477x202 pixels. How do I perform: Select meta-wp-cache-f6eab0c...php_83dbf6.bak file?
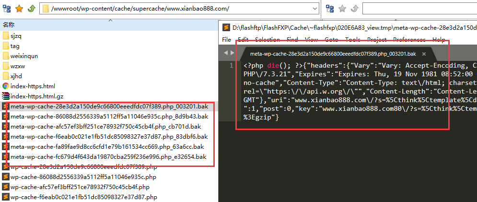coord(109,136)
